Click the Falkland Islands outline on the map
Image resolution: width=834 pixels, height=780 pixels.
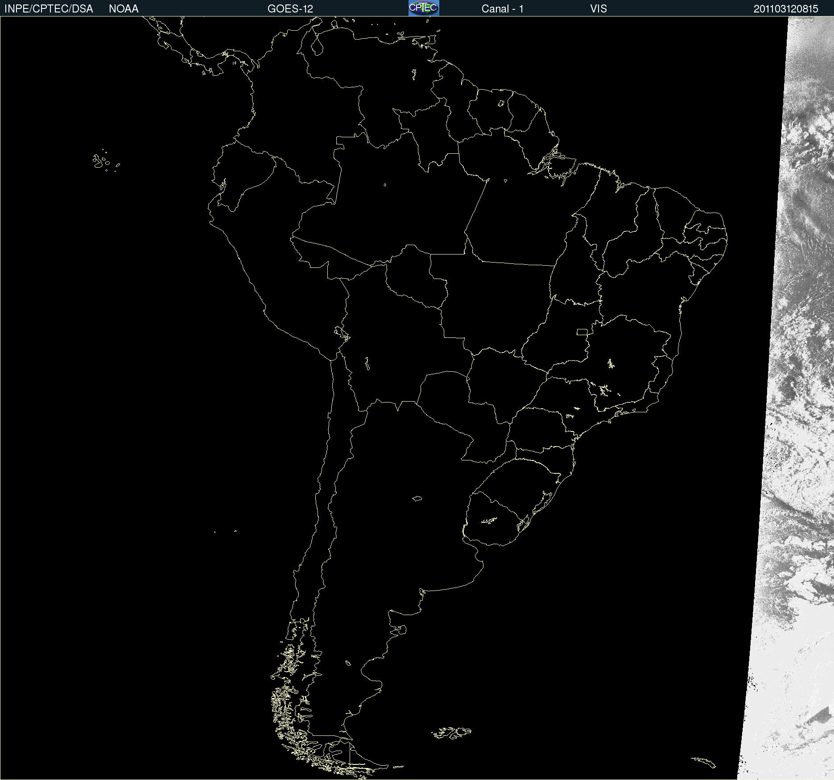pos(451,733)
